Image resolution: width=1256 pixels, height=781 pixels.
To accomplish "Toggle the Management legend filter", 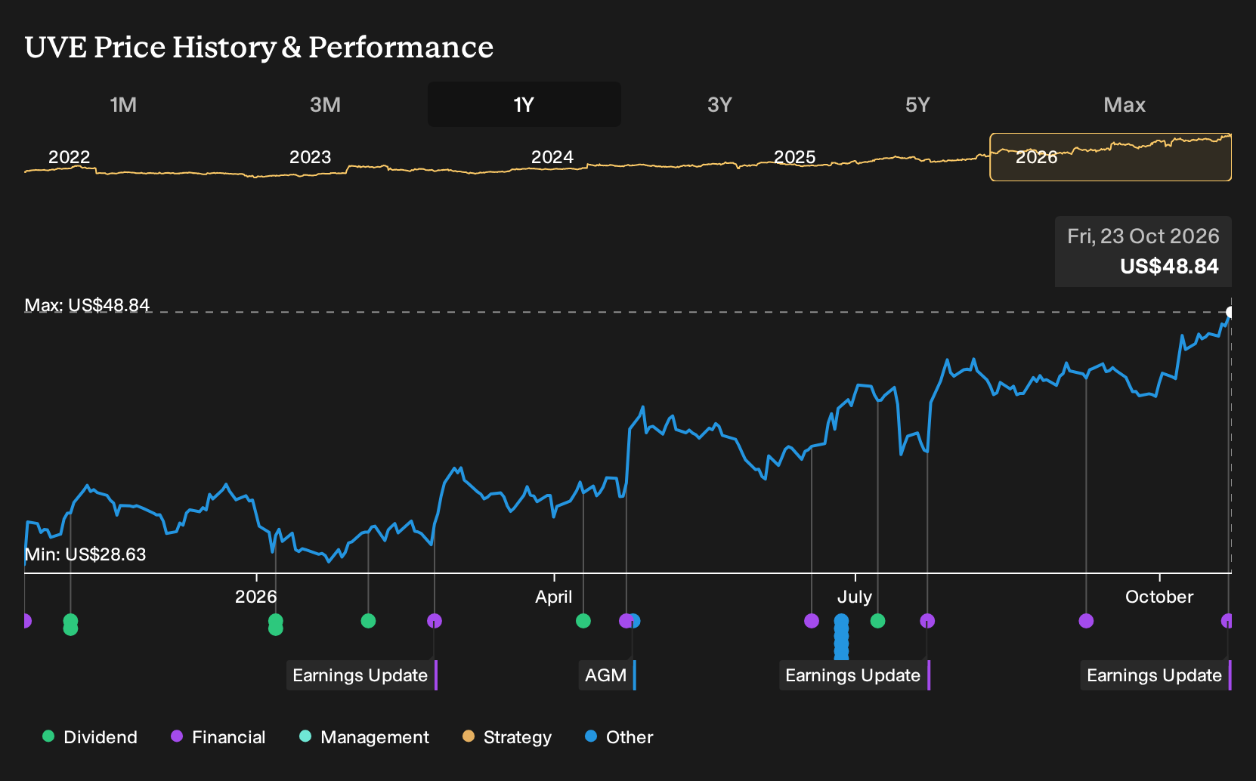I will point(364,737).
